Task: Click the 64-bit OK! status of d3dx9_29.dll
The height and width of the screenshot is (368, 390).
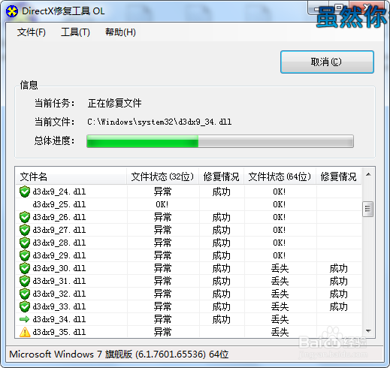Action: pyautogui.click(x=280, y=255)
